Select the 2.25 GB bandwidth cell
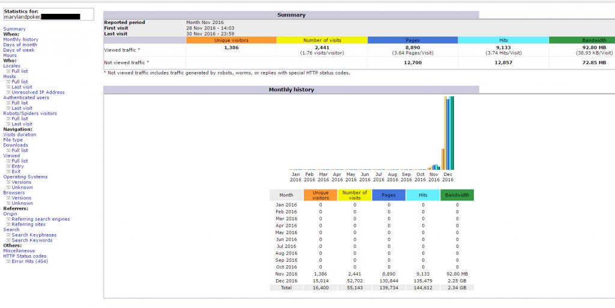This screenshot has width=615, height=308. point(457,281)
